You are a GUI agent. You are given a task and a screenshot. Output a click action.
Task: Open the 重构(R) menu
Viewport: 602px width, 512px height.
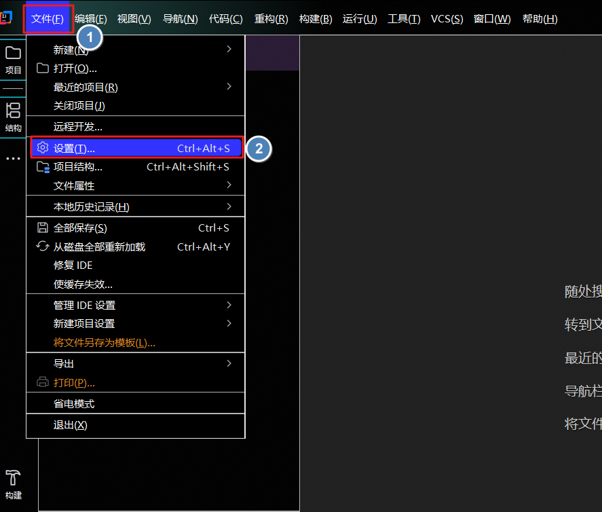[271, 18]
